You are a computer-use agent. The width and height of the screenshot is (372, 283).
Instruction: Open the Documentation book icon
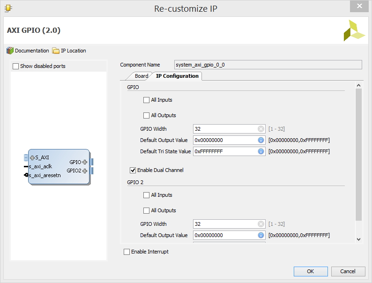[x=10, y=51]
